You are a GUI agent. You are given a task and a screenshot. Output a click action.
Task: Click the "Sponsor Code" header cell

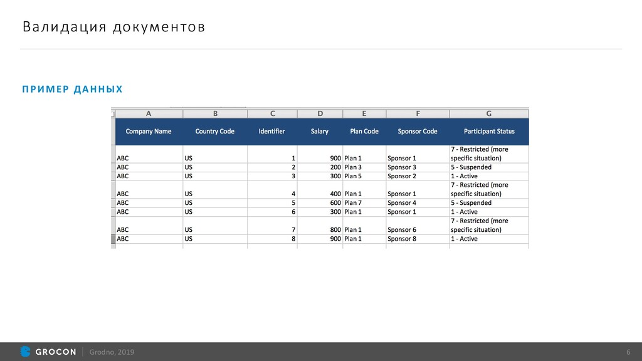pos(418,132)
